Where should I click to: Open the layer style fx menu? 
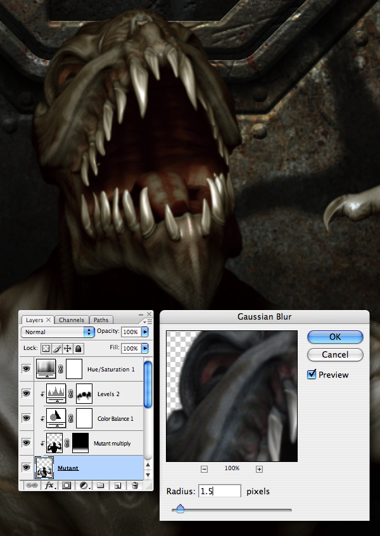coord(49,485)
